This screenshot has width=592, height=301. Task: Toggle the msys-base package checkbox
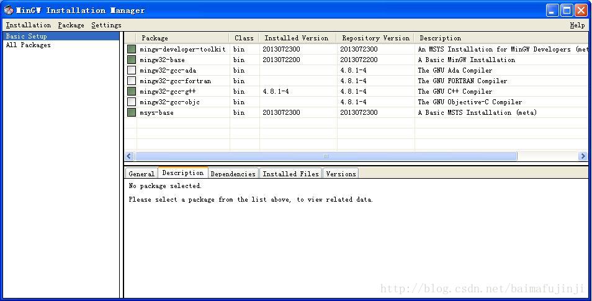[132, 112]
